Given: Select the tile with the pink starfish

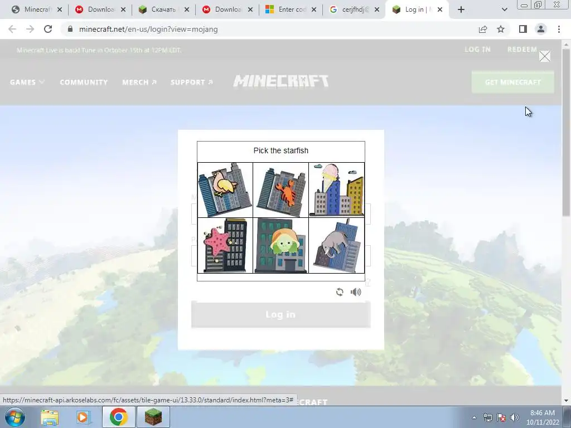Looking at the screenshot, I should pos(225,246).
